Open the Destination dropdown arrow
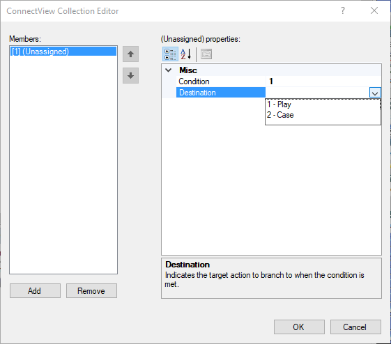391x344 pixels. click(375, 93)
